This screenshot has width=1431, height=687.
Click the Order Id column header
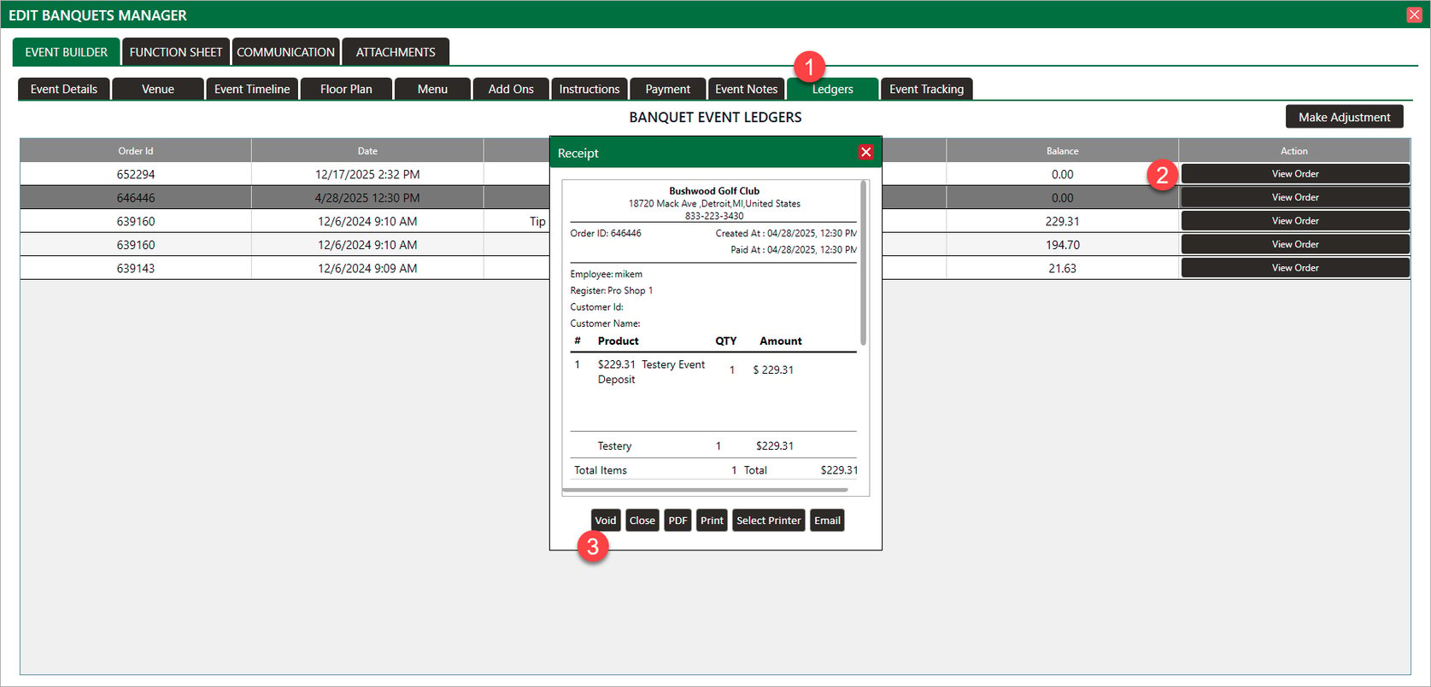[x=136, y=151]
